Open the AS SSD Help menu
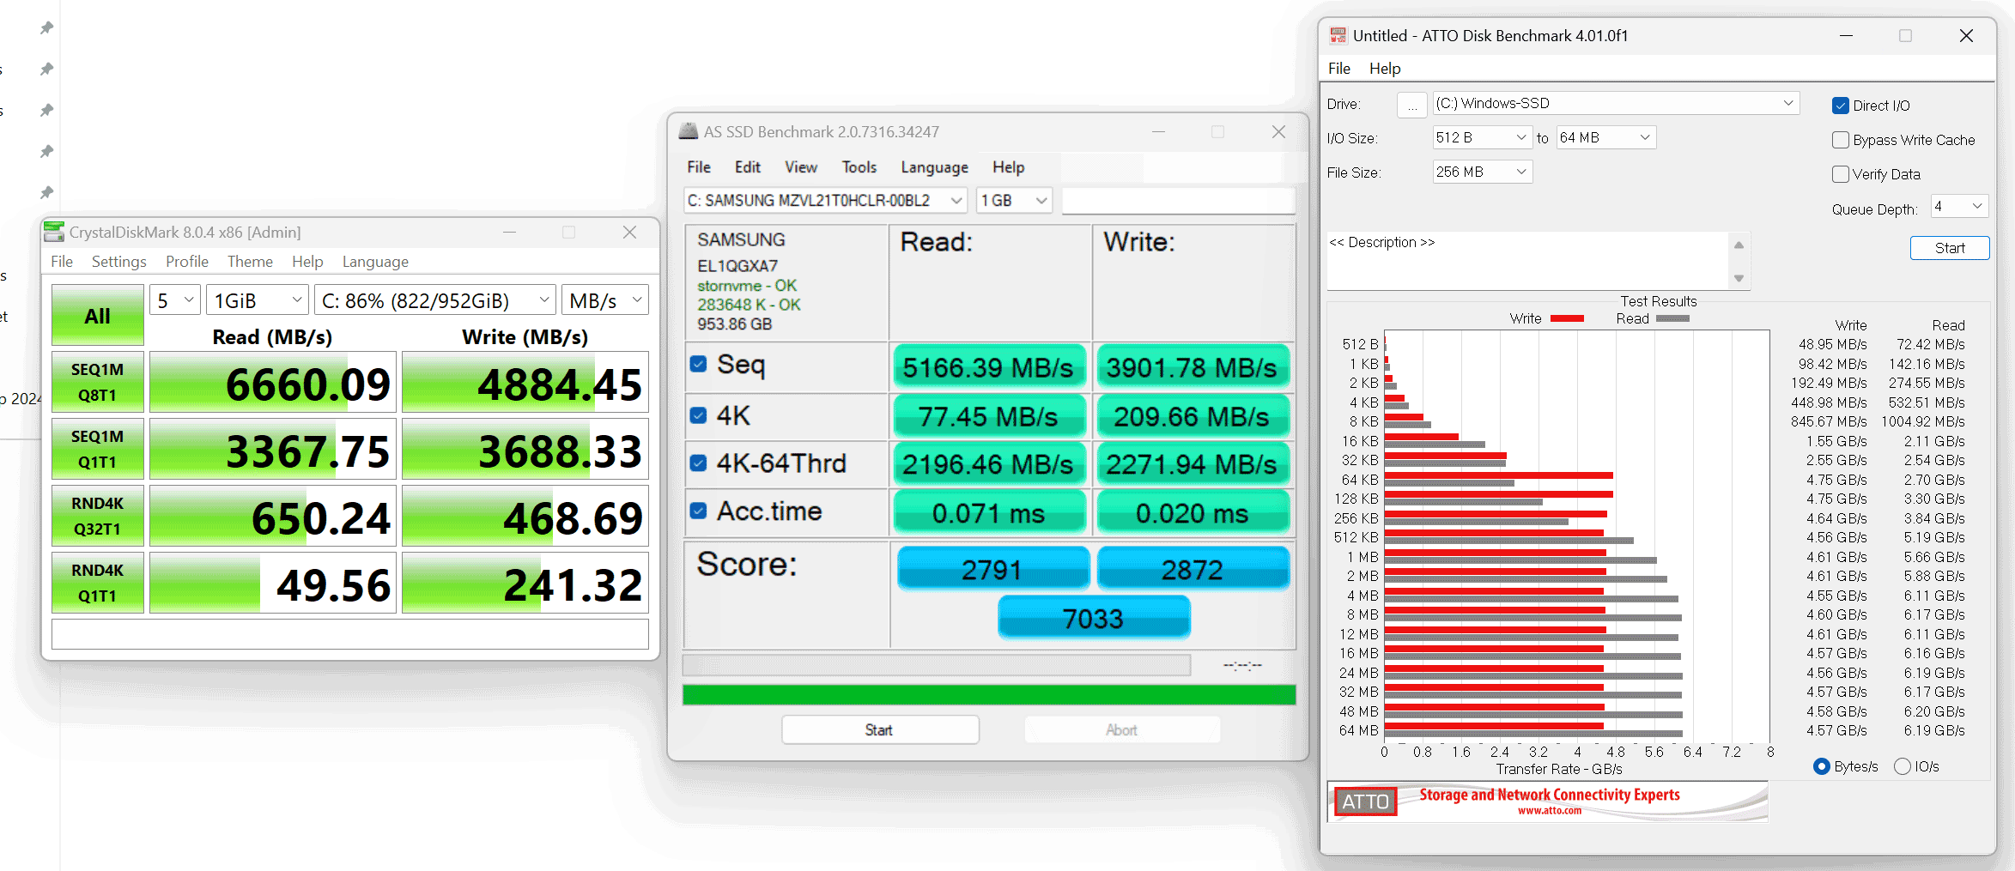The height and width of the screenshot is (871, 2015). click(x=1008, y=167)
